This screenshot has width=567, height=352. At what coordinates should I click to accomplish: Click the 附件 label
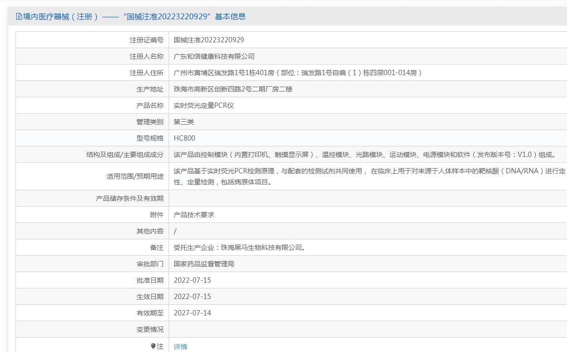(157, 215)
